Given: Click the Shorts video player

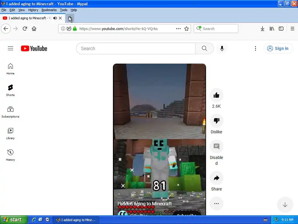Looking at the screenshot, I should coord(159,139).
